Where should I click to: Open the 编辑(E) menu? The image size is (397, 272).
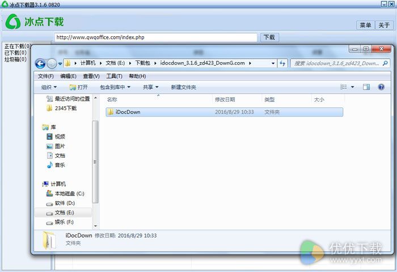tap(69, 76)
